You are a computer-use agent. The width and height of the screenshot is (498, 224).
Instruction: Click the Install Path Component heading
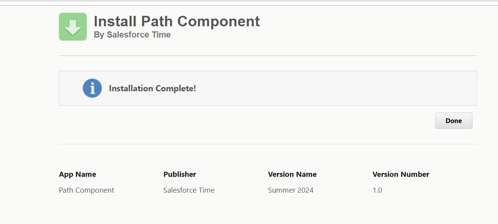176,22
